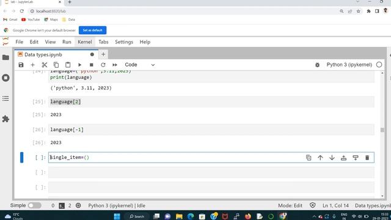Reload the page with the browser refresh icon

tap(22, 11)
